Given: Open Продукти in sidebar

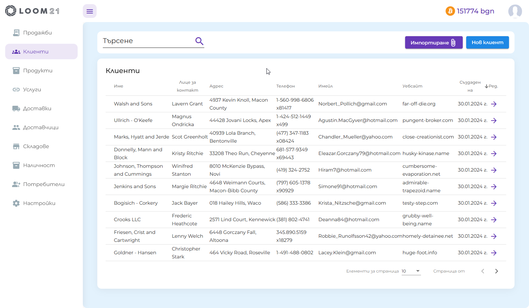Looking at the screenshot, I should point(41,71).
